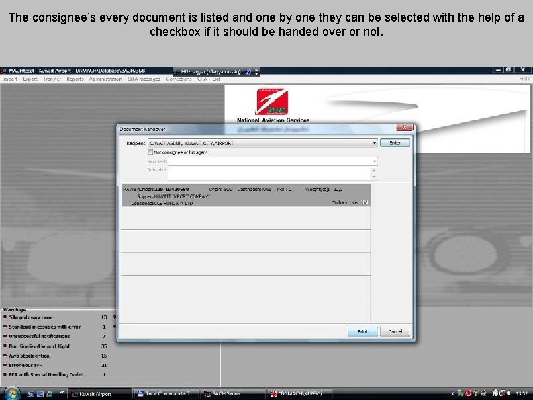Screen dimensions: 533x400
Task: Open the disabled second Recipient dropdown arrow
Action: (375, 161)
